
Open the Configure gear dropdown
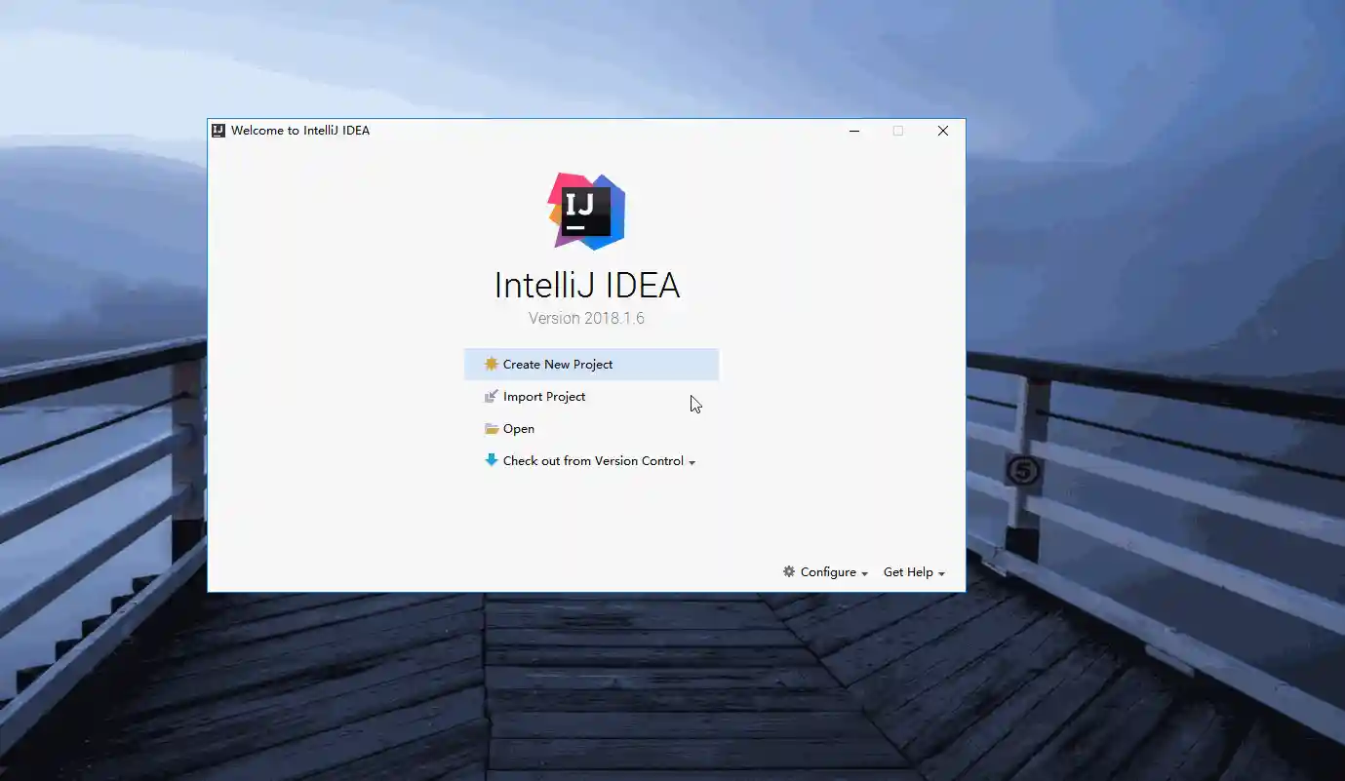click(825, 572)
